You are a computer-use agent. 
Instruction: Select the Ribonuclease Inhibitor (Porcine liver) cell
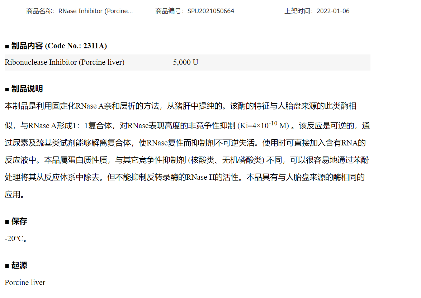[x=65, y=62]
